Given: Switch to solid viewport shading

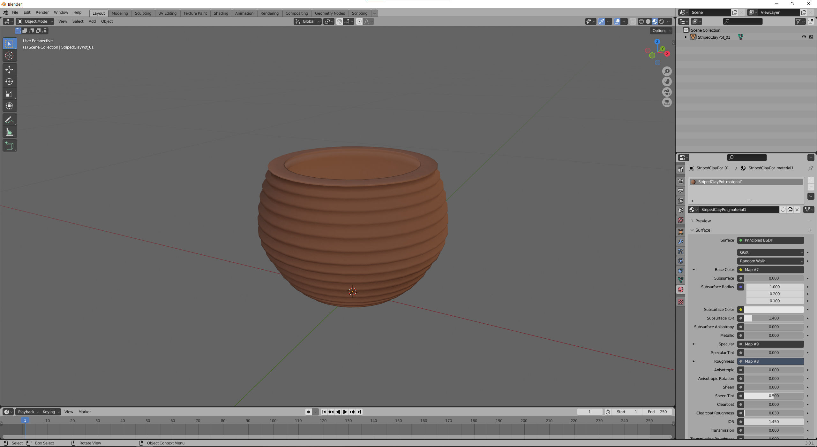Looking at the screenshot, I should point(648,21).
